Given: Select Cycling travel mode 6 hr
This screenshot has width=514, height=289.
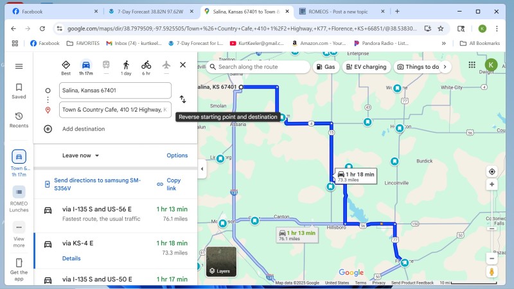Looking at the screenshot, I should tap(146, 68).
